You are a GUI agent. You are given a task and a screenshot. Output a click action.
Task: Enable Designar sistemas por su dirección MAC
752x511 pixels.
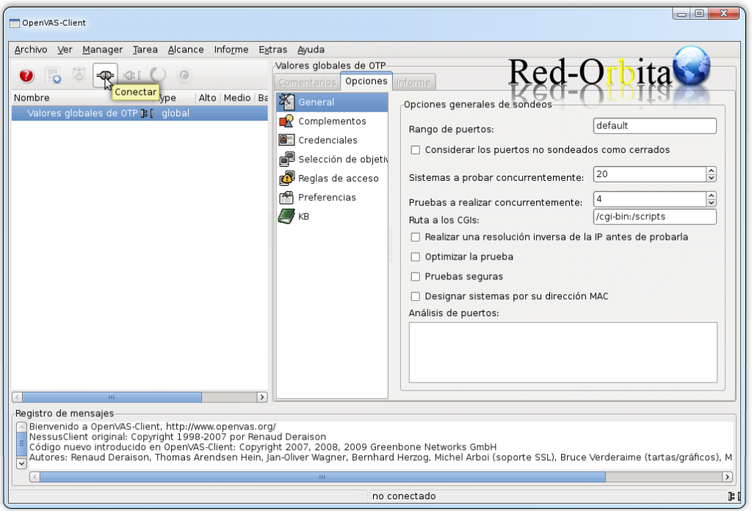pyautogui.click(x=416, y=296)
